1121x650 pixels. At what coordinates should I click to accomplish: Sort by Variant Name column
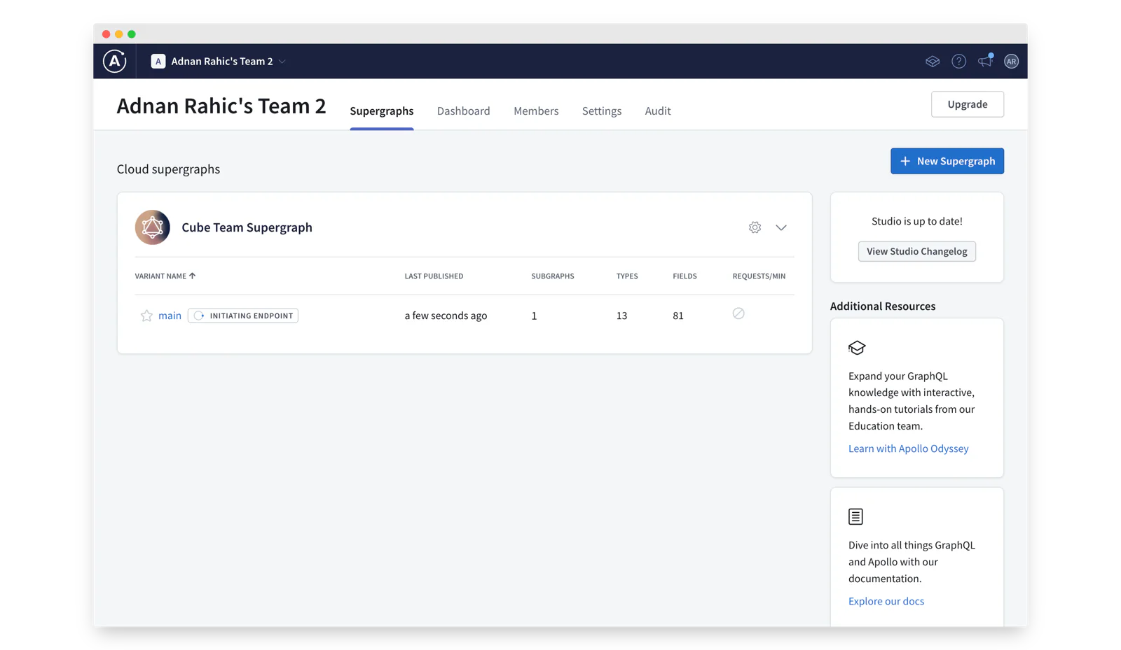[165, 276]
